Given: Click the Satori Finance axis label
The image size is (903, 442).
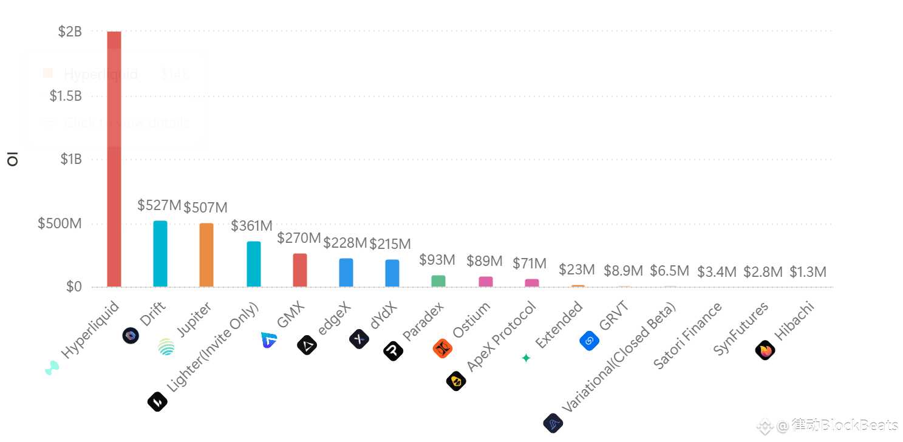Looking at the screenshot, I should [687, 335].
